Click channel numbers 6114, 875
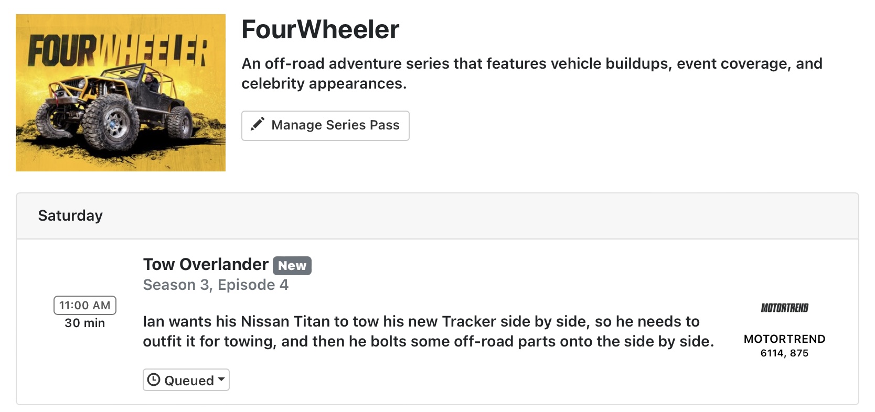 tap(784, 353)
